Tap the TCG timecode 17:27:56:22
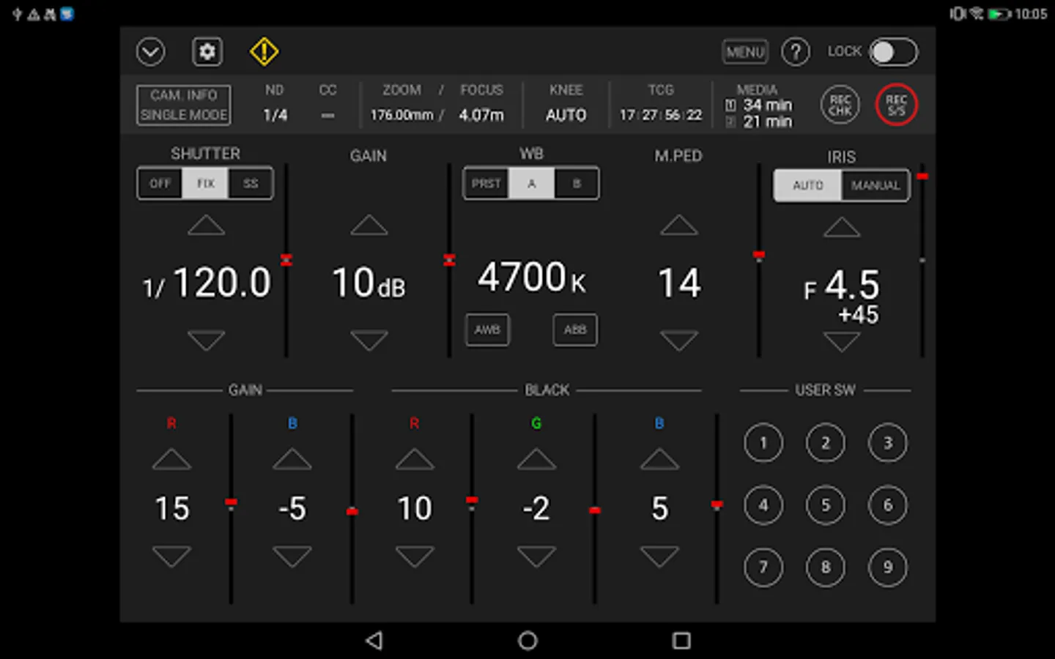Image resolution: width=1055 pixels, height=659 pixels. [661, 115]
